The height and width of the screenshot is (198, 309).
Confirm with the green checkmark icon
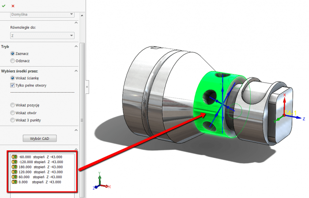coord(4,6)
